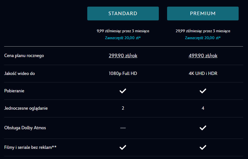Click Standard checkmark for films without ads
248x159 pixels.
(123, 147)
